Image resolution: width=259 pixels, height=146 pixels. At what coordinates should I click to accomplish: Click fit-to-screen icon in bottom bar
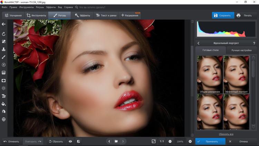click(154, 142)
